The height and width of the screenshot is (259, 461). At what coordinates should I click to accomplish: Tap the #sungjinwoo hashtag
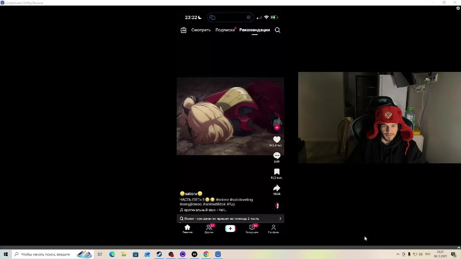[191, 204]
